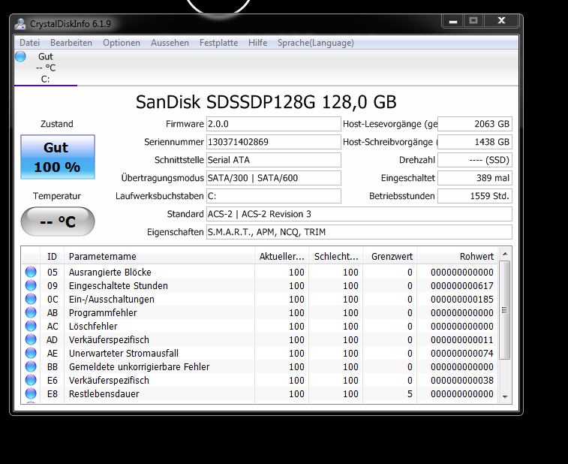Click the Rohwert column header

(x=458, y=256)
